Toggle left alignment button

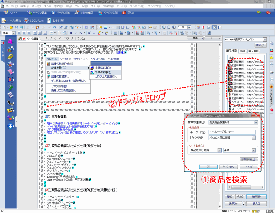point(19,33)
